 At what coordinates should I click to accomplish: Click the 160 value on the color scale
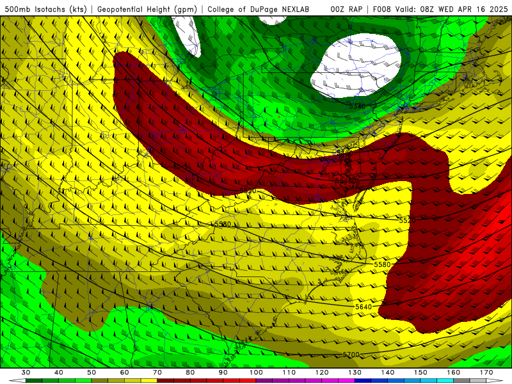[454, 372]
